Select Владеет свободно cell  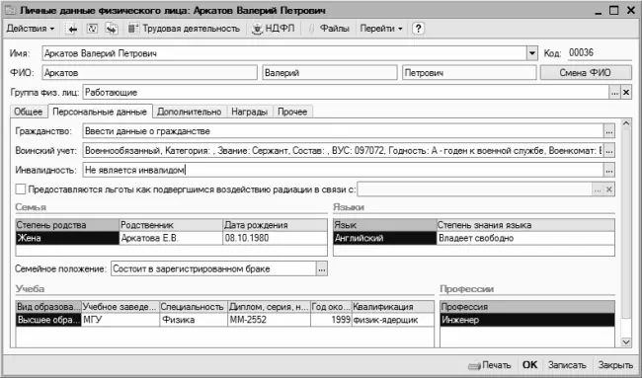tap(525, 238)
